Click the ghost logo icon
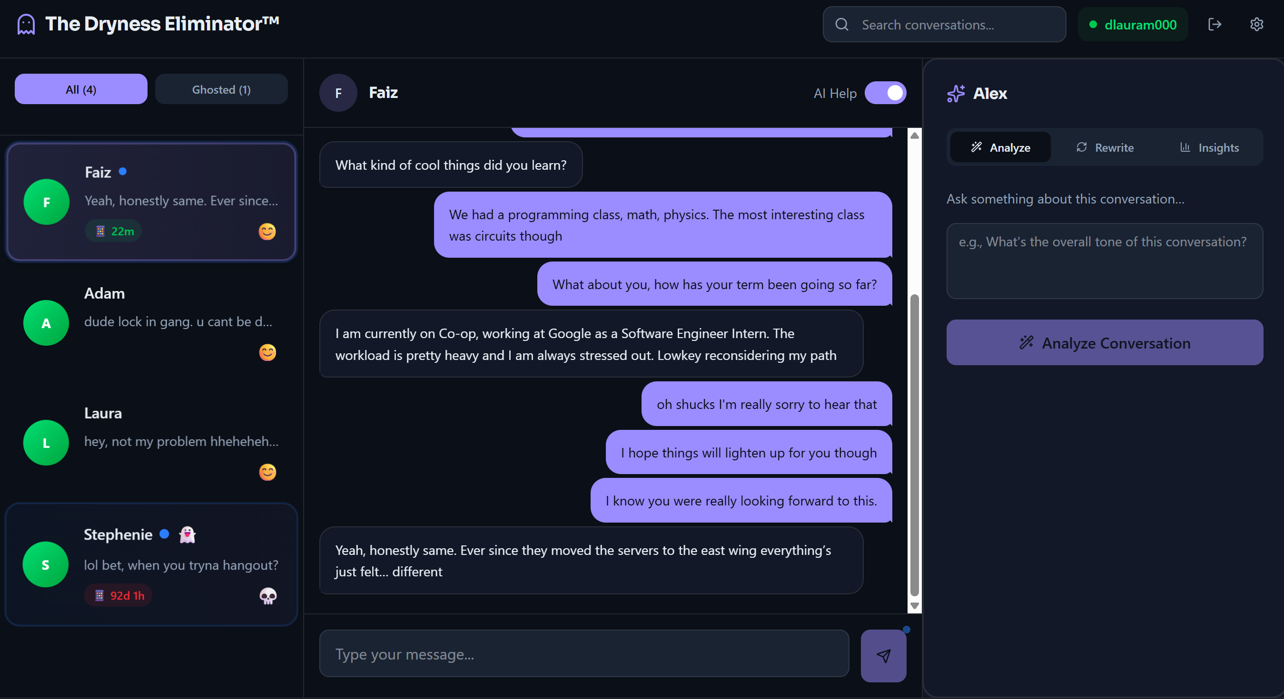The image size is (1284, 699). coord(26,24)
